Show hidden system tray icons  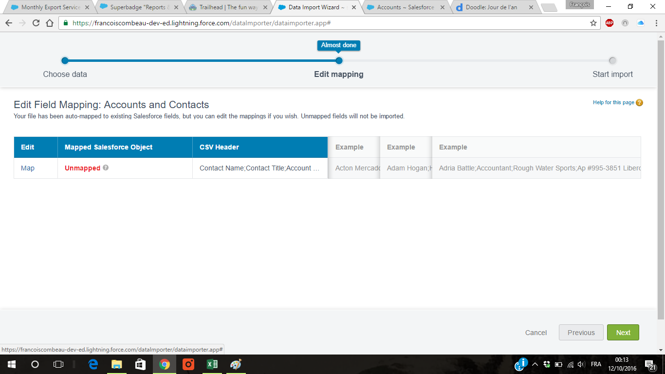[535, 364]
